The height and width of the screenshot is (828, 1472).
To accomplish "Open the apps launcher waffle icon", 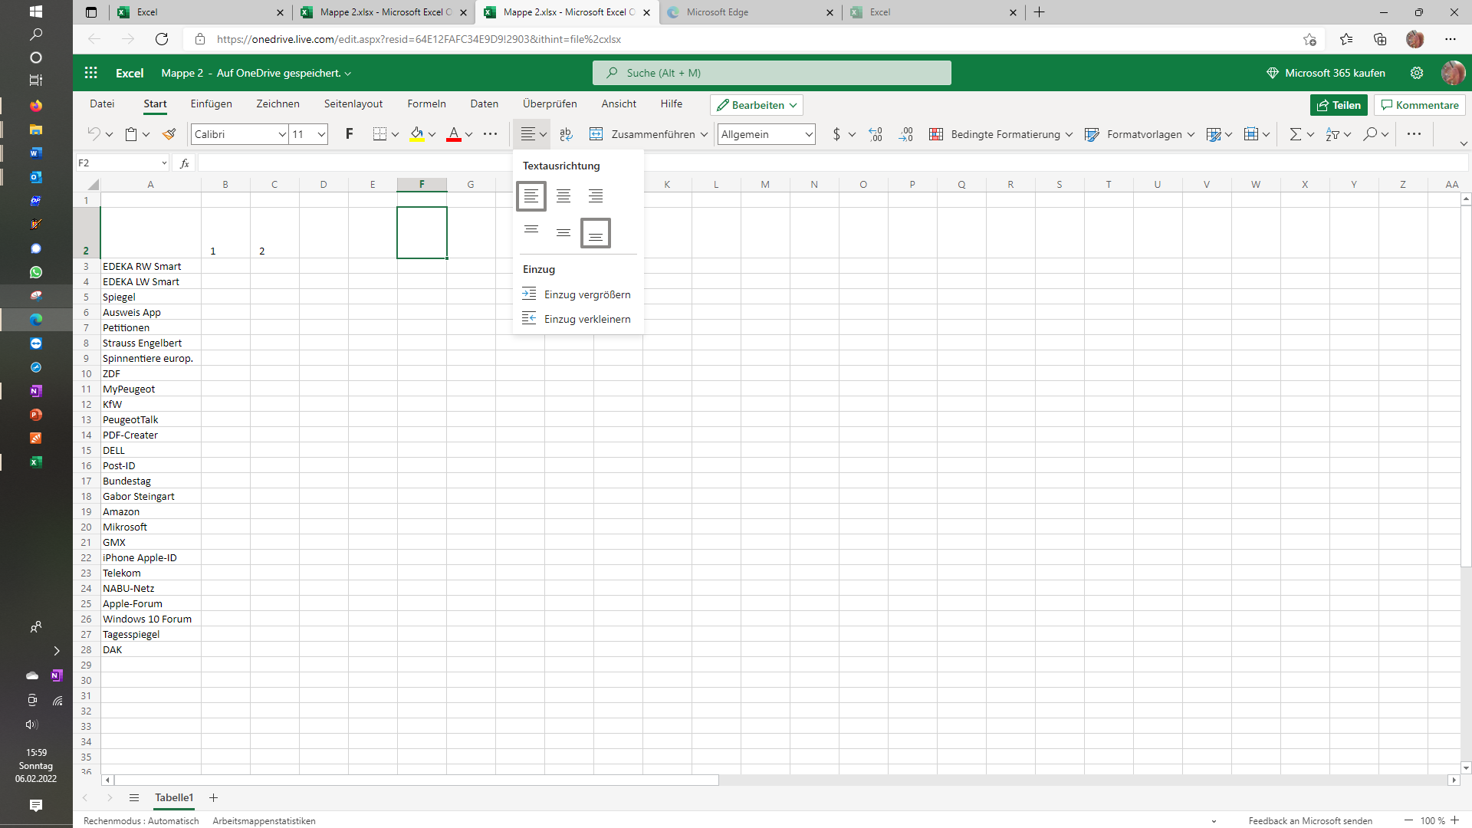I will (x=91, y=73).
